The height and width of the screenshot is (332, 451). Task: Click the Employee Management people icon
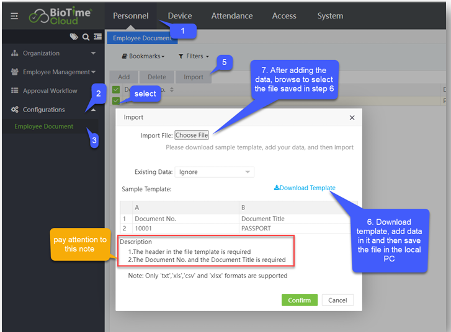(15, 72)
